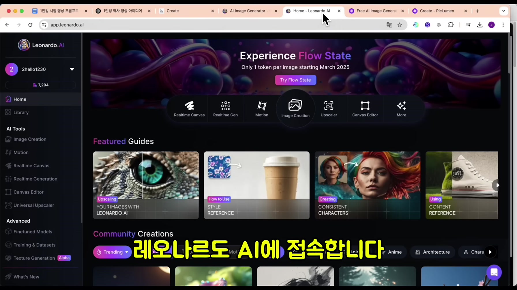Close the Home - Leonardo.Ai tab
Viewport: 517px width, 290px height.
click(x=339, y=11)
